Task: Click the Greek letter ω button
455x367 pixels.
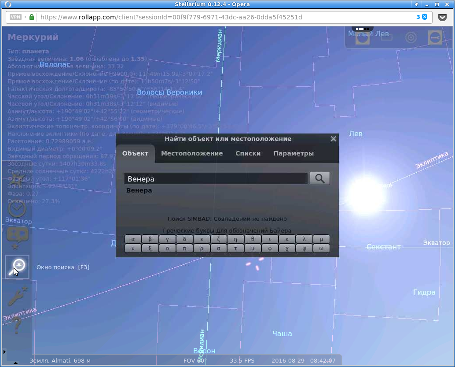Action: 321,248
